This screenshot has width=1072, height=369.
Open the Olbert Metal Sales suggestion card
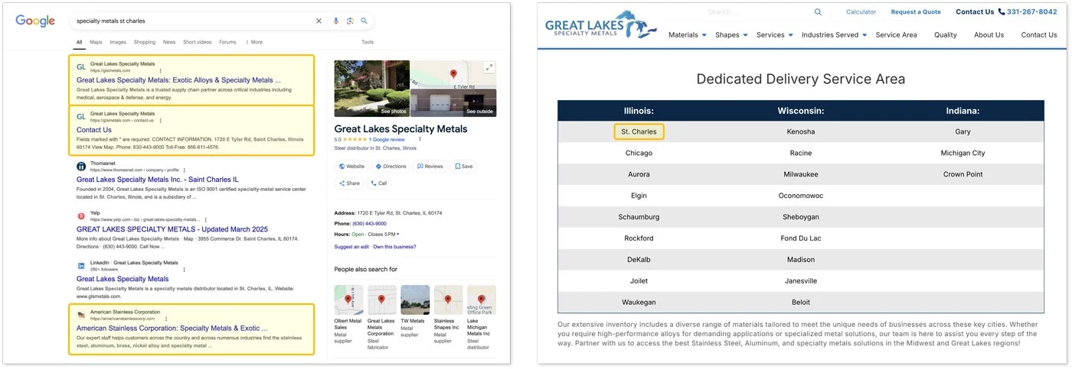pos(348,319)
